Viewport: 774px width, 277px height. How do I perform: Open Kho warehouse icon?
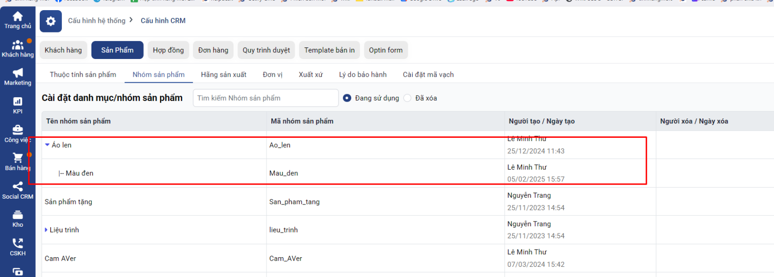click(x=17, y=215)
